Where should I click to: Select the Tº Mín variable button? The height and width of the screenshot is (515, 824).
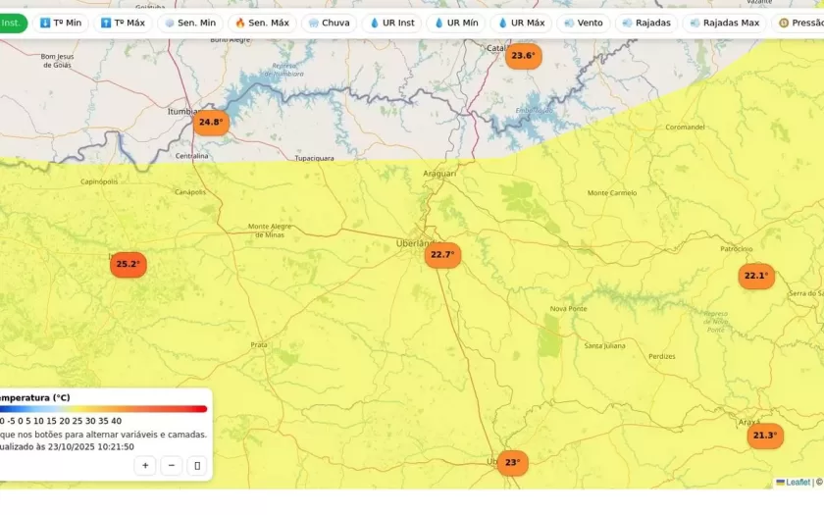click(x=60, y=23)
